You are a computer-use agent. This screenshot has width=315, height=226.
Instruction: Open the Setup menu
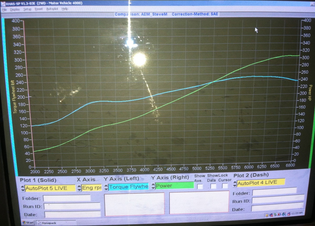pos(27,9)
